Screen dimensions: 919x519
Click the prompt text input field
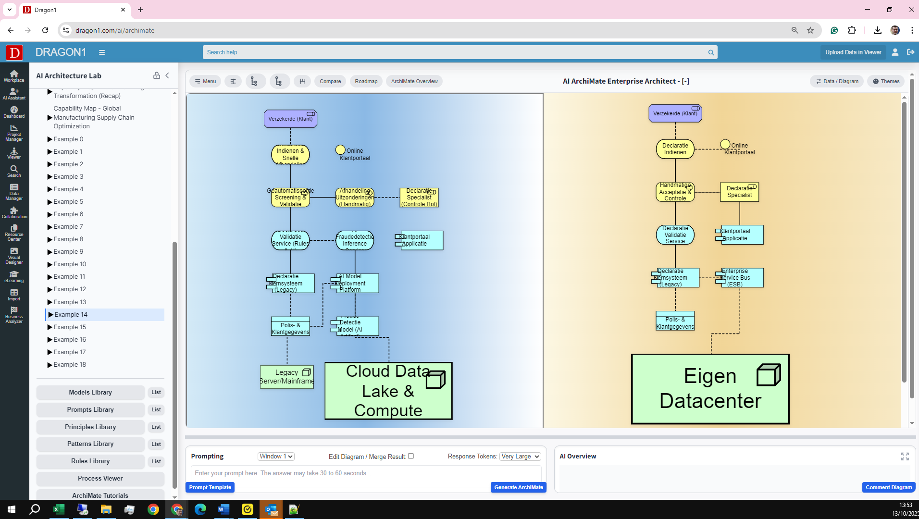click(365, 473)
